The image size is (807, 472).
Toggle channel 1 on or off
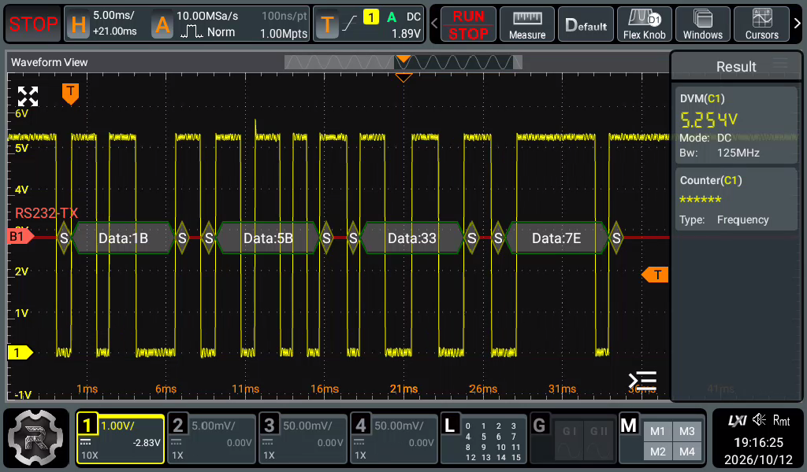tap(87, 426)
